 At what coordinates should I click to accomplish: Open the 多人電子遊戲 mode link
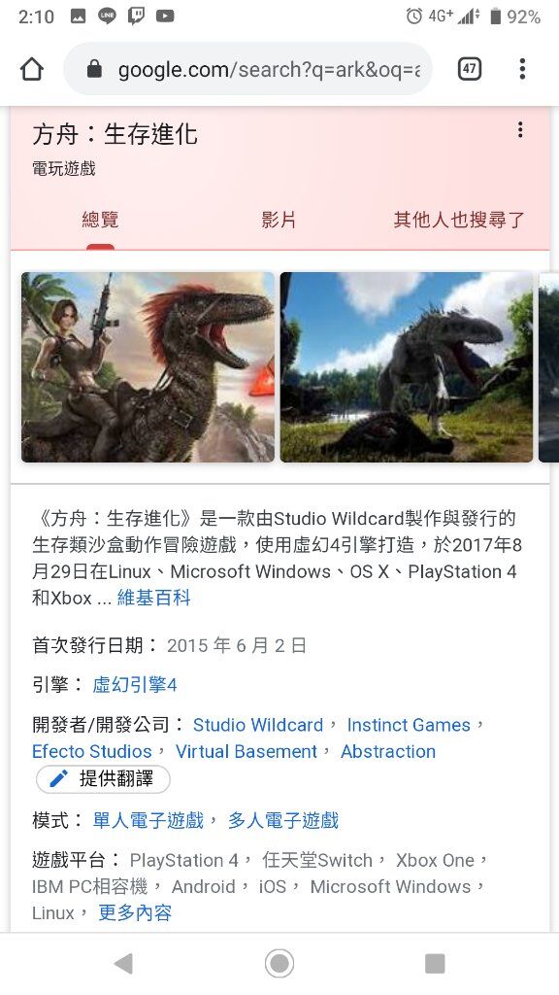coord(283,820)
